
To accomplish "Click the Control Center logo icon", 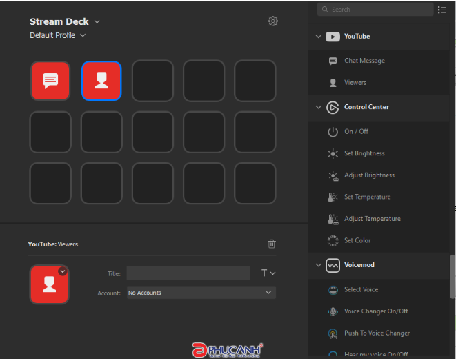I will 333,107.
